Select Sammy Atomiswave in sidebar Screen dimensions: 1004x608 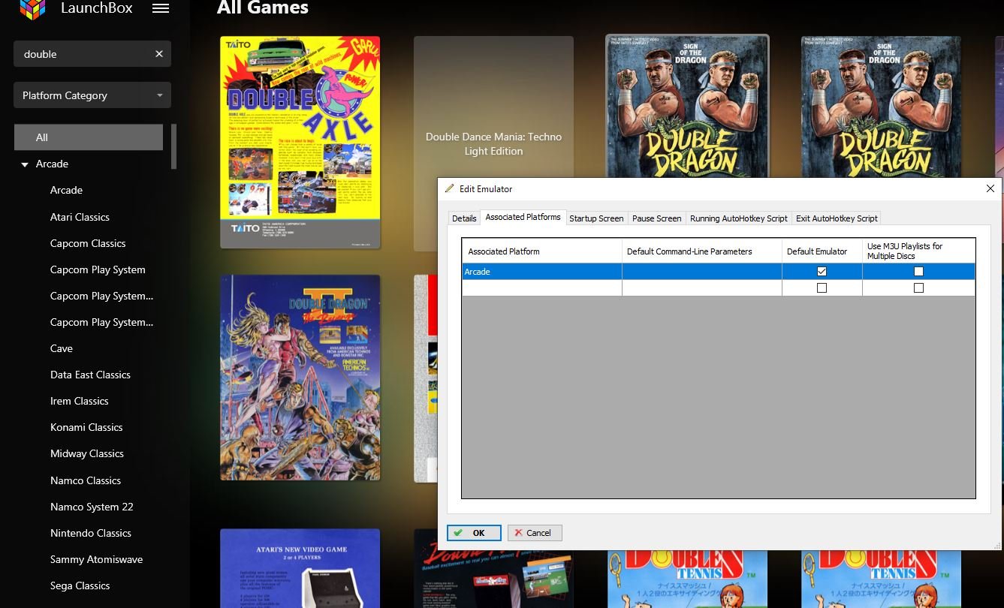pyautogui.click(x=96, y=559)
